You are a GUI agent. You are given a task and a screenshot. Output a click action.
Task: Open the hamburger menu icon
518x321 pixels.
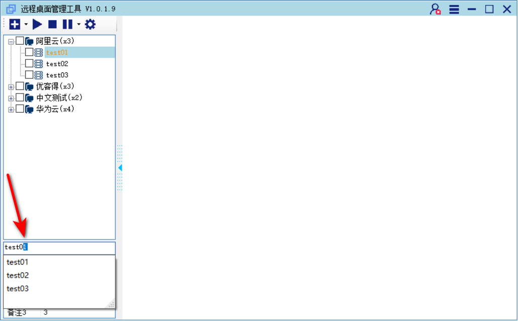(454, 9)
